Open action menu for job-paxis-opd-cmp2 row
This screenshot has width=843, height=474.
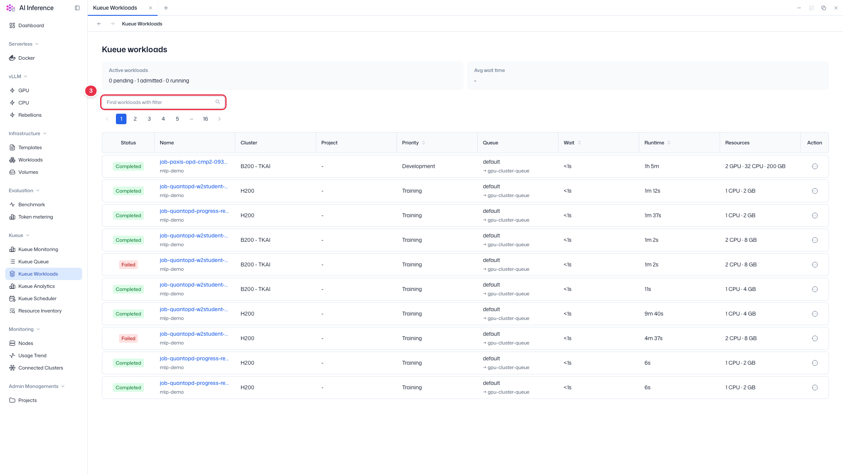pos(815,166)
